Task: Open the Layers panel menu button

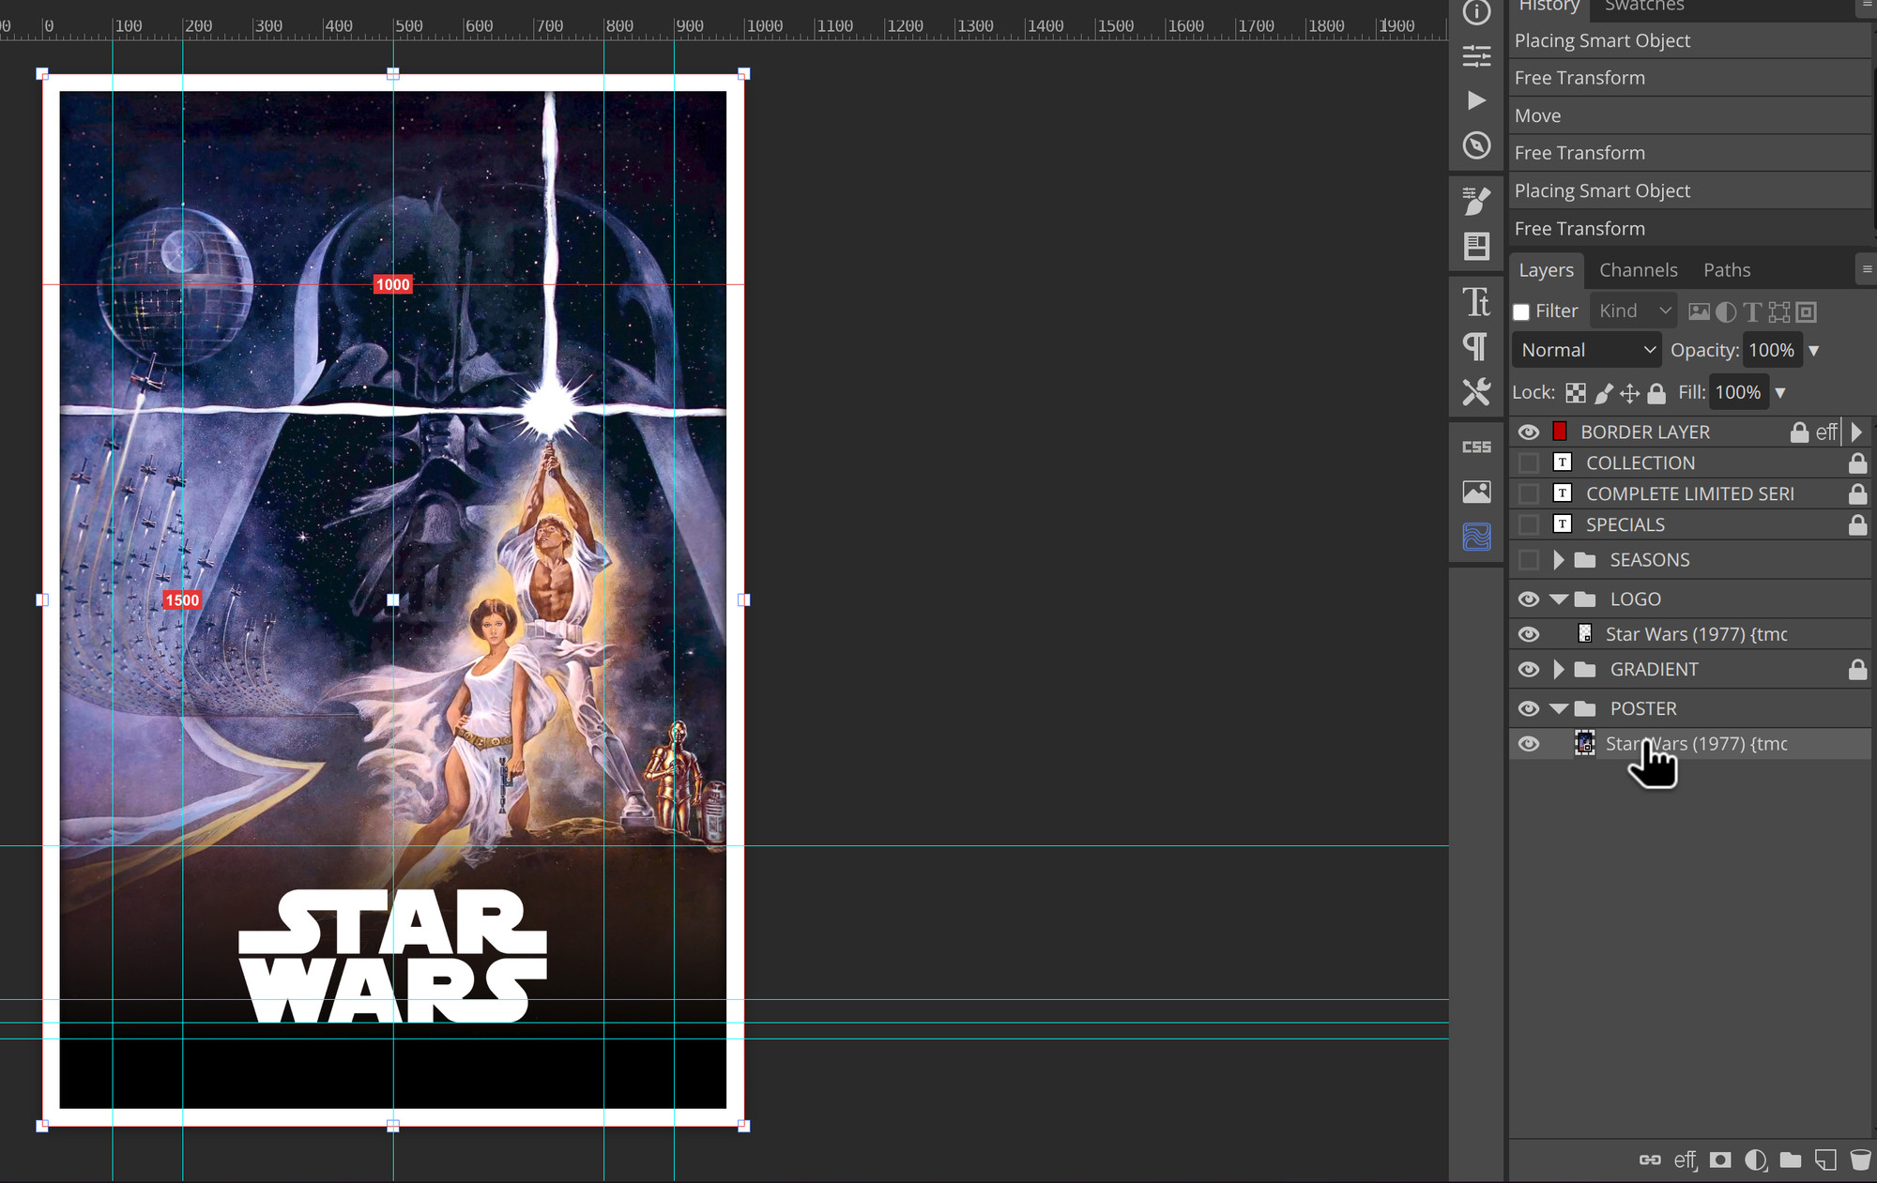Action: [x=1867, y=269]
